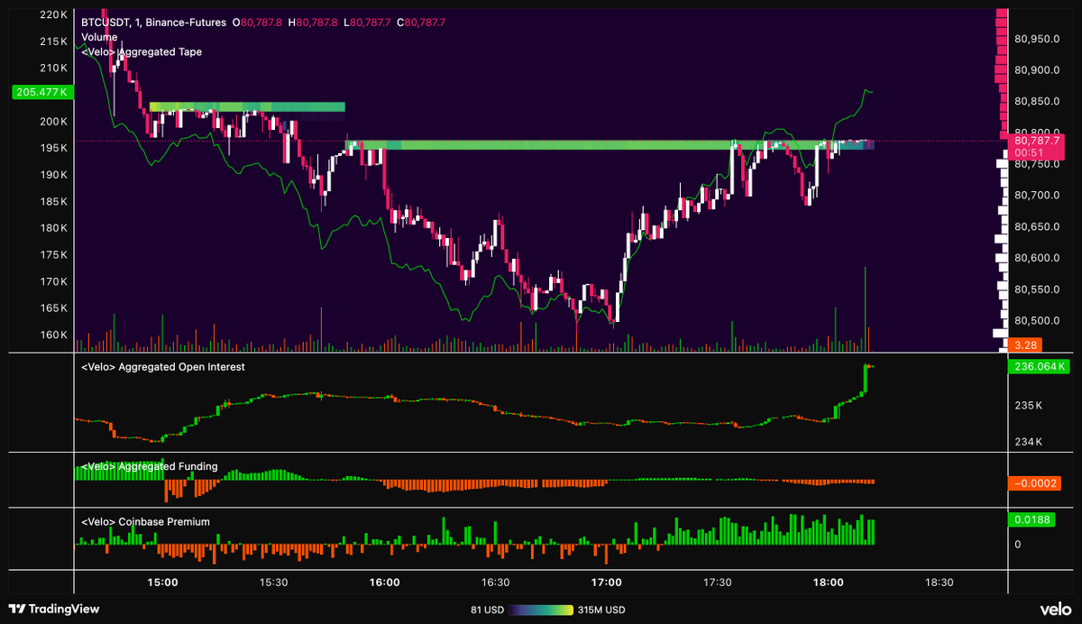The width and height of the screenshot is (1082, 624).
Task: Click the 0 label on Coinbase Premium axis
Action: click(1018, 545)
